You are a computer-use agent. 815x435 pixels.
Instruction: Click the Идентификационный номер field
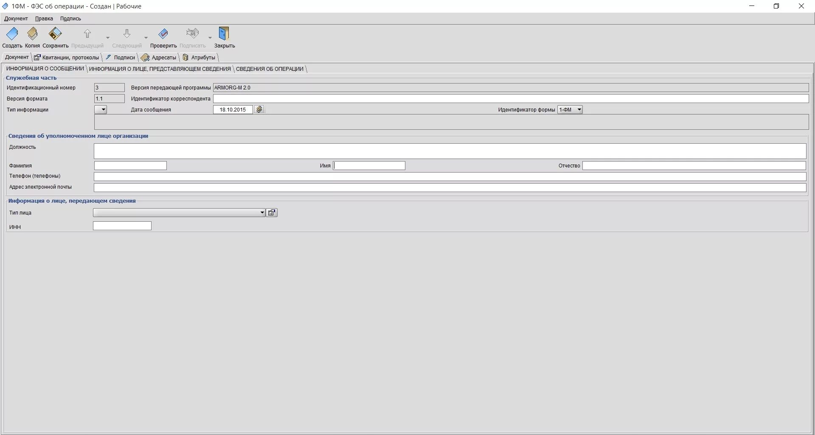pos(109,88)
